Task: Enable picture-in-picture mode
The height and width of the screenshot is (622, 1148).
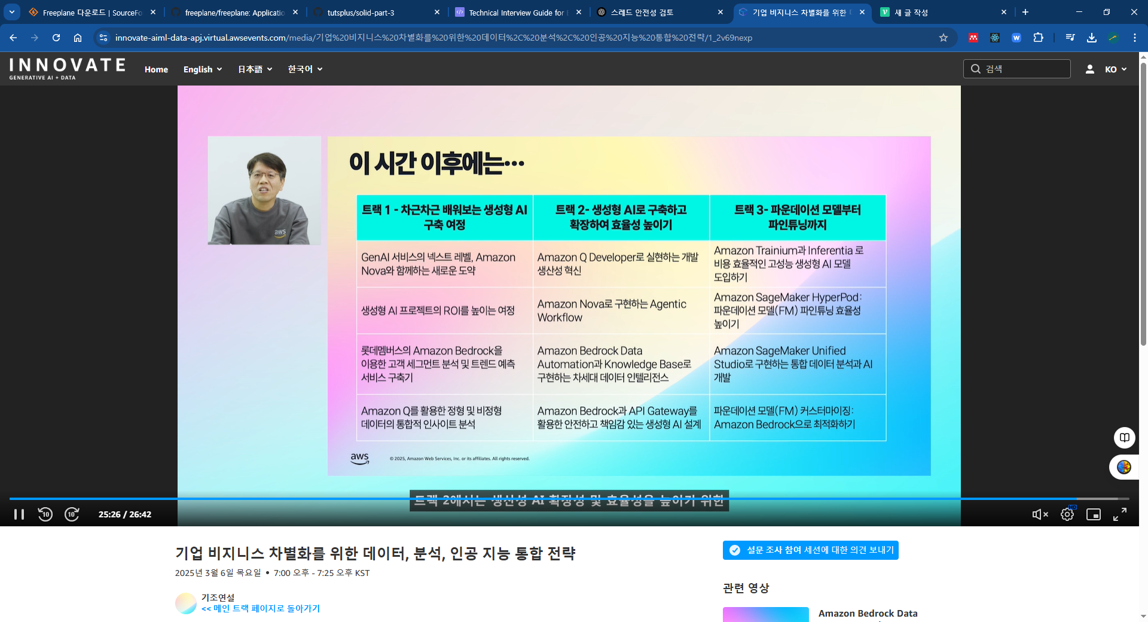Action: 1094,514
